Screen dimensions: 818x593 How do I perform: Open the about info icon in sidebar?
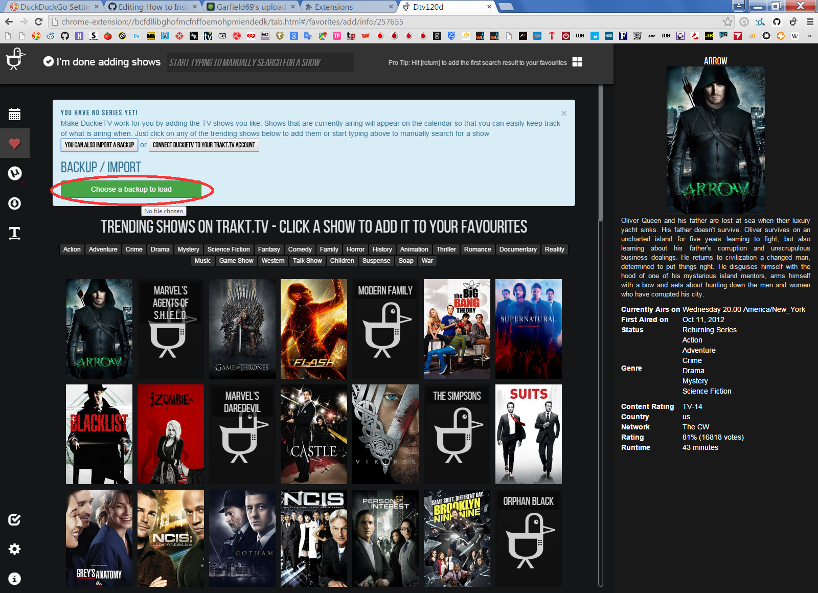[x=14, y=579]
